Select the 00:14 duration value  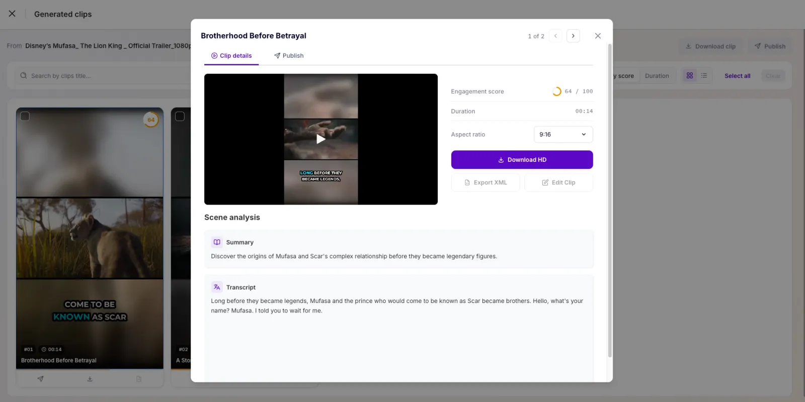[584, 111]
